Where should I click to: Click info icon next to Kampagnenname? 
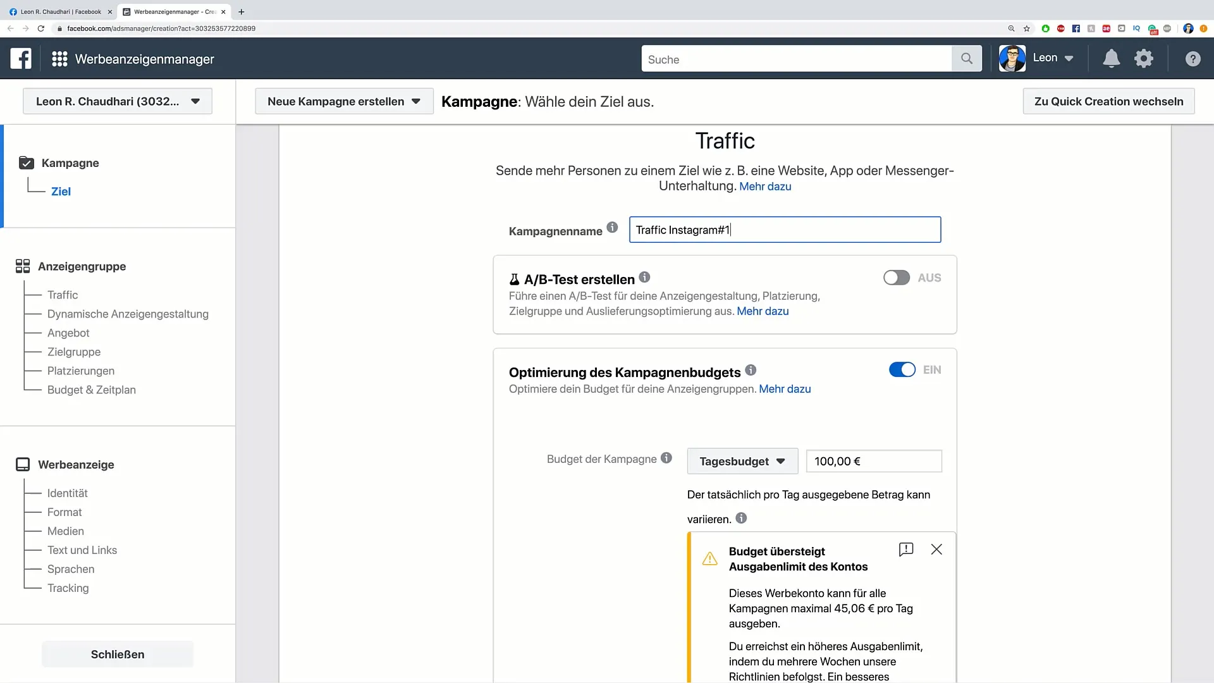point(612,228)
